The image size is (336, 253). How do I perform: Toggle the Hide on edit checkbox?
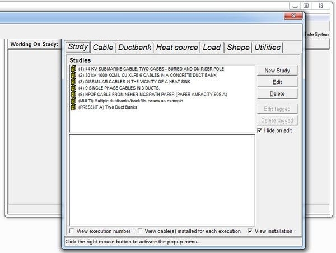click(259, 130)
